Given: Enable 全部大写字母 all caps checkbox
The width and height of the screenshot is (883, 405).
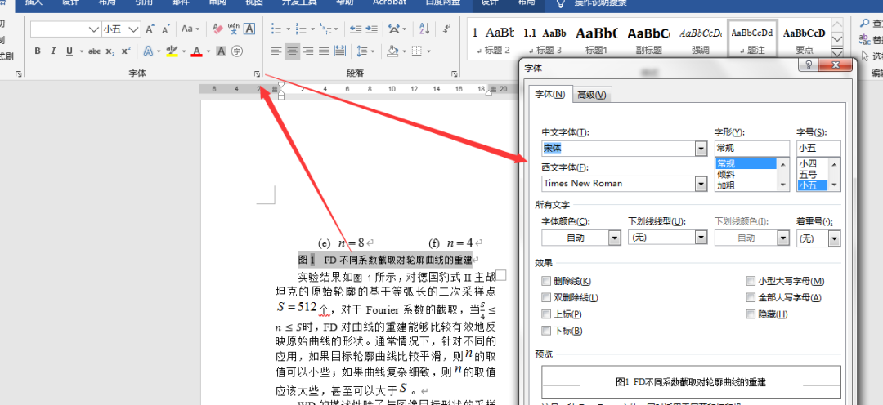Looking at the screenshot, I should (x=750, y=297).
